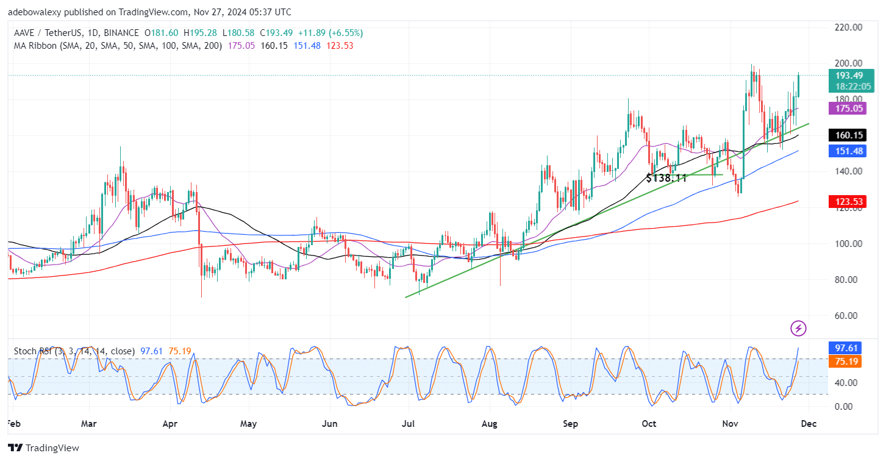Viewport: 886px width, 461px height.
Task: Click the 0.00 Stoch RSI axis label
Action: pyautogui.click(x=845, y=407)
